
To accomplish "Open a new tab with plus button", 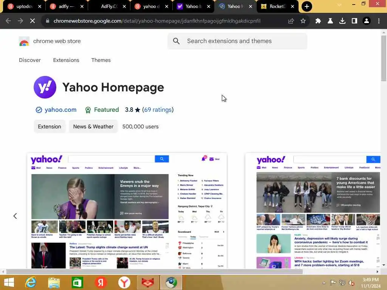I will pyautogui.click(x=307, y=6).
